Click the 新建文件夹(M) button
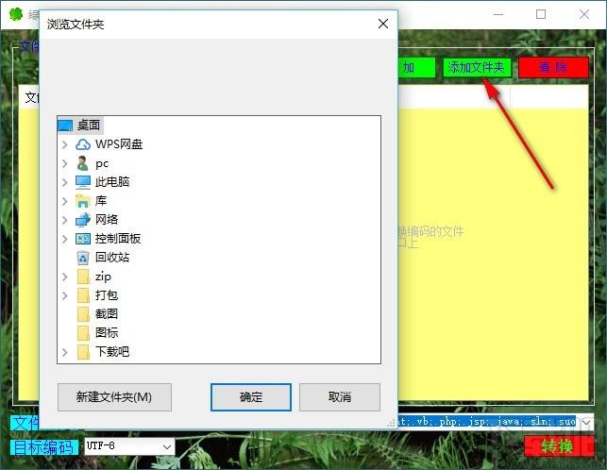 [114, 396]
